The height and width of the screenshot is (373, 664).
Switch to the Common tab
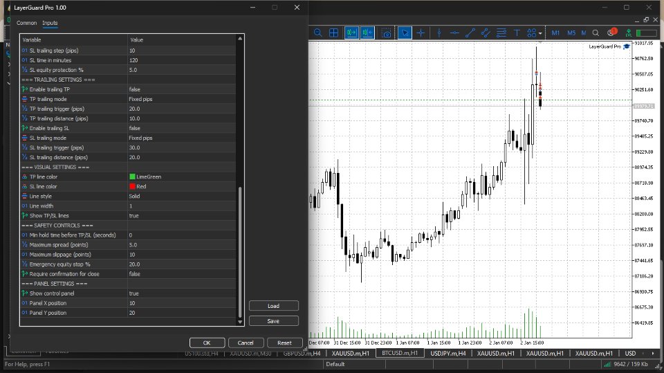[x=27, y=23]
